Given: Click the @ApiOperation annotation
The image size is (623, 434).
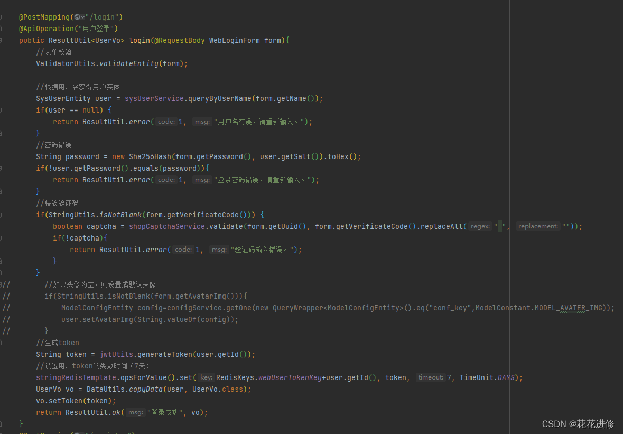Looking at the screenshot, I should pyautogui.click(x=47, y=29).
